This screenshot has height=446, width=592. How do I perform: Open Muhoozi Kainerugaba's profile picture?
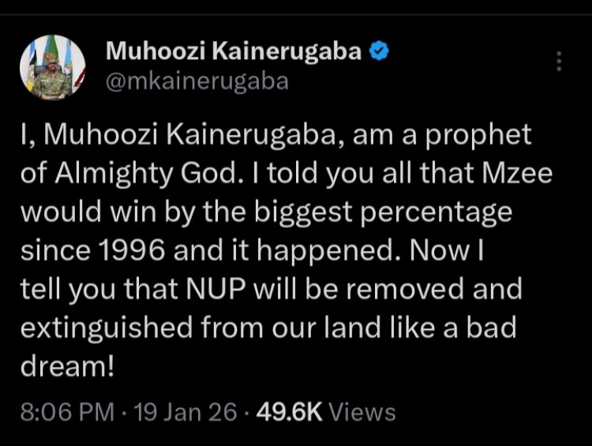click(53, 66)
